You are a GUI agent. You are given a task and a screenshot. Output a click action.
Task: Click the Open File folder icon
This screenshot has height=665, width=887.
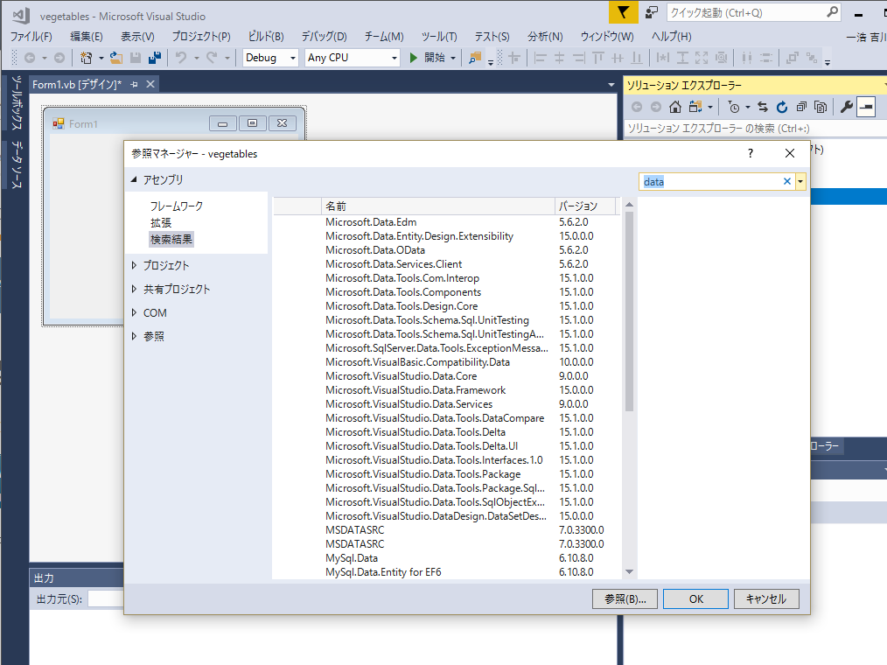tap(115, 58)
